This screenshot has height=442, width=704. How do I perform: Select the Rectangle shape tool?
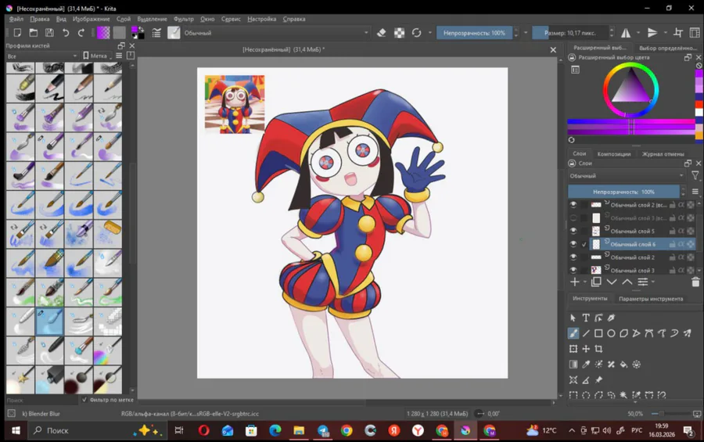click(x=598, y=333)
